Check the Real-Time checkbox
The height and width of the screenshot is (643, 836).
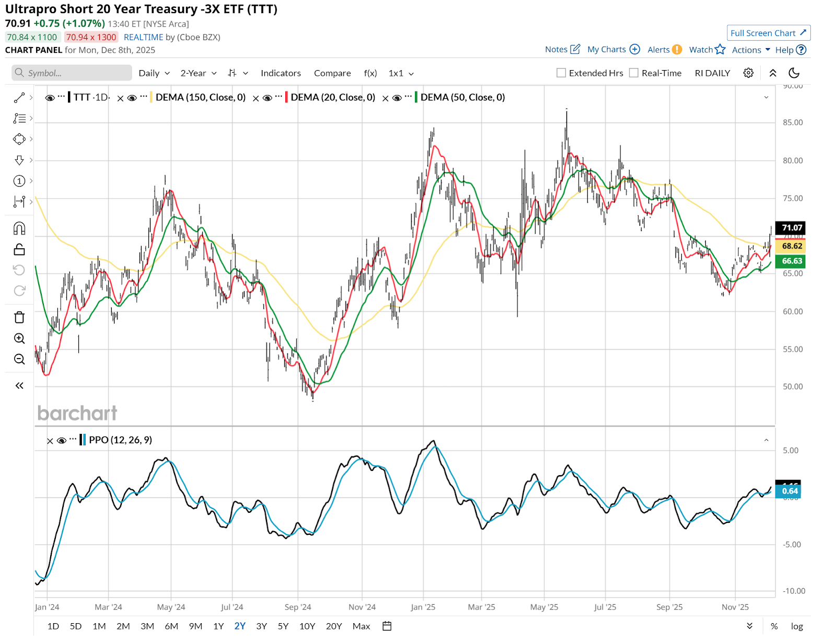634,73
